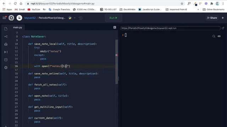Bookmark this page with the star

(182, 4)
